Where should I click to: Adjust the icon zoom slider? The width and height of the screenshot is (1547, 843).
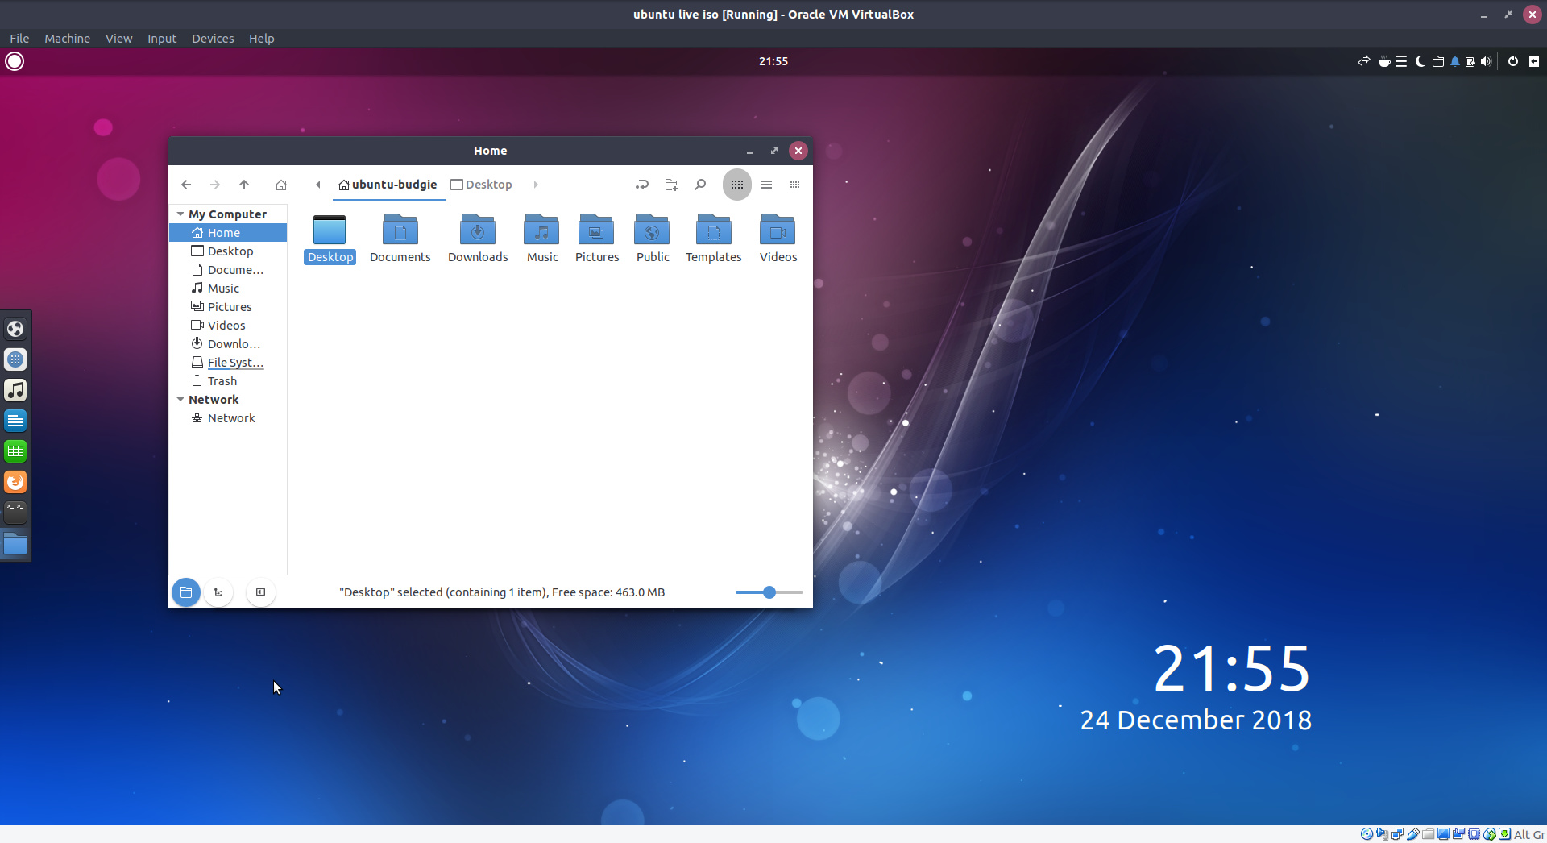769,592
